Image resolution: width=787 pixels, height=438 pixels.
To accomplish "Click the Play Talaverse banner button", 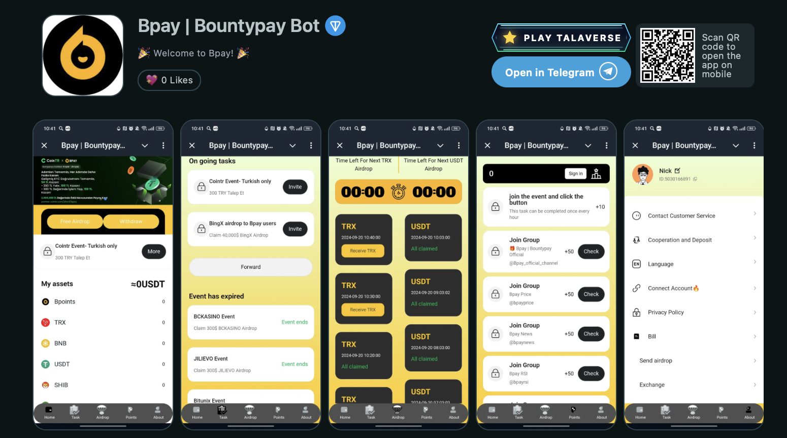I will tap(561, 38).
